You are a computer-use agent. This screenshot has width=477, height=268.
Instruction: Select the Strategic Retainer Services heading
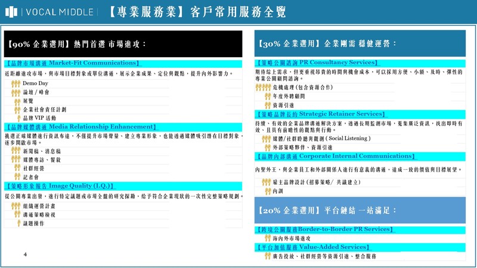(x=321, y=114)
